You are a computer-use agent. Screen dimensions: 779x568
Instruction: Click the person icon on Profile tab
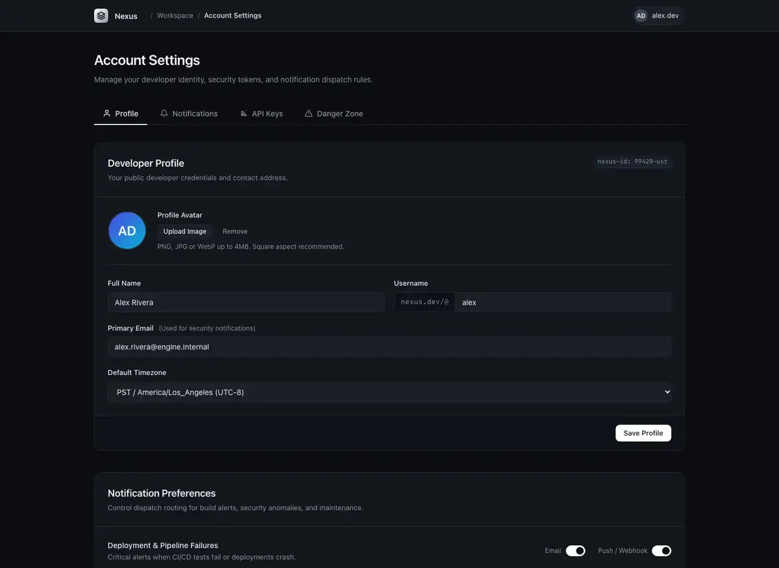[x=107, y=114]
